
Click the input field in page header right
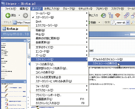tap(132, 35)
